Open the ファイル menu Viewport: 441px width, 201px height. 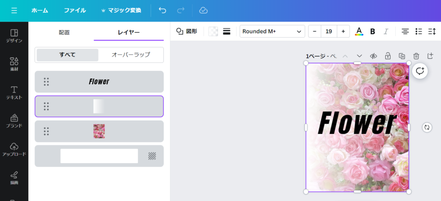click(x=75, y=10)
